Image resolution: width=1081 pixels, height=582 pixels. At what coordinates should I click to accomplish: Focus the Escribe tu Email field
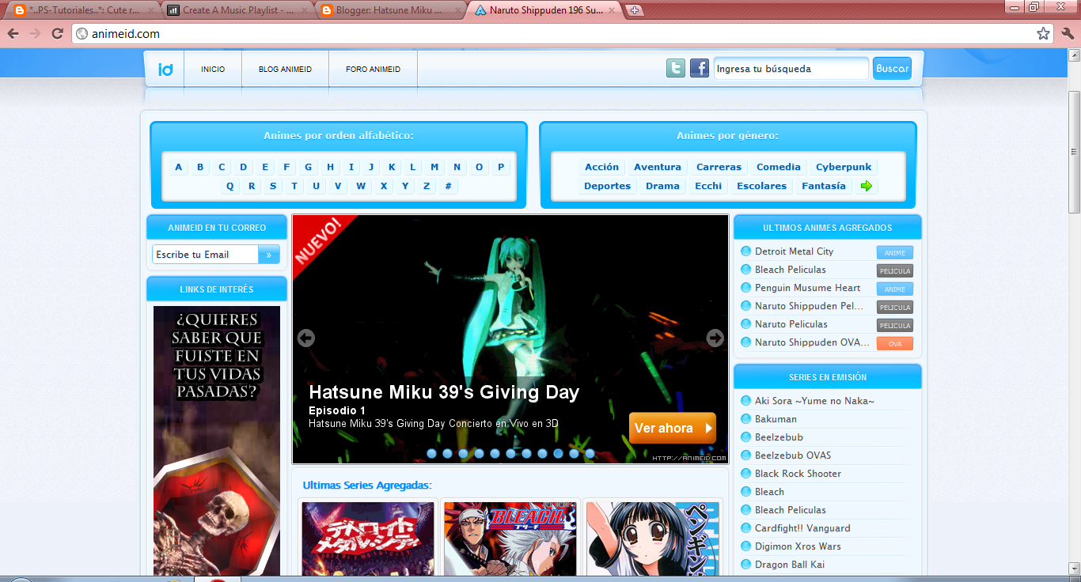205,255
